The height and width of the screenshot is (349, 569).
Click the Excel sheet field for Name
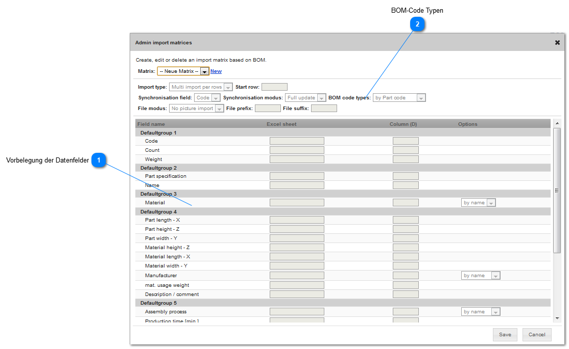coord(297,185)
